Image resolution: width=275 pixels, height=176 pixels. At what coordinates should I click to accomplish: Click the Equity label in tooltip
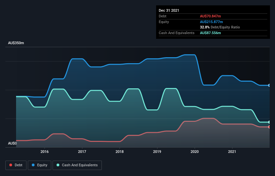164,22
